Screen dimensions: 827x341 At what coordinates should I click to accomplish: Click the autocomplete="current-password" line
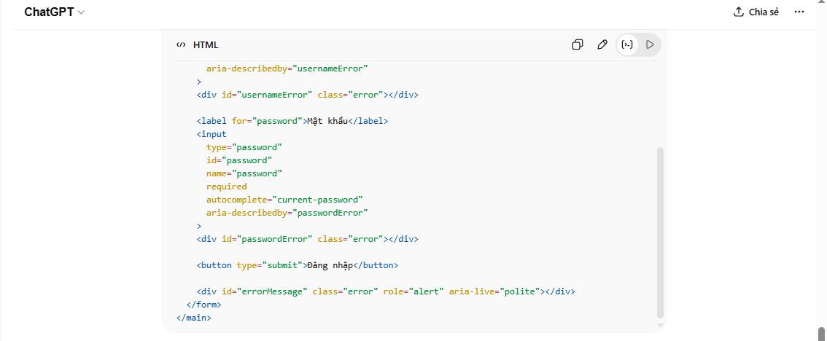click(284, 200)
